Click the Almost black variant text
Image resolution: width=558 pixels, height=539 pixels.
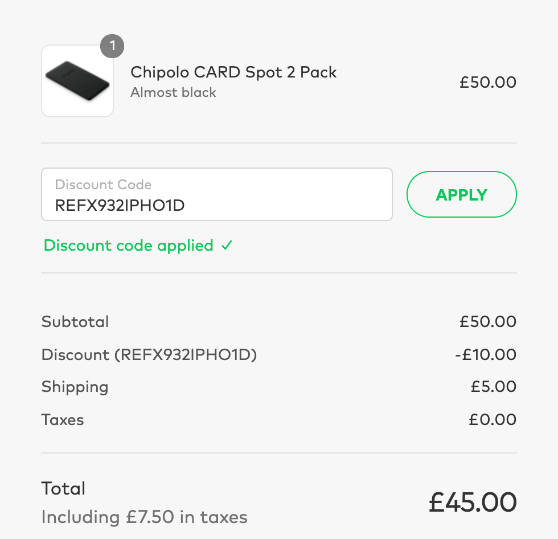click(173, 92)
